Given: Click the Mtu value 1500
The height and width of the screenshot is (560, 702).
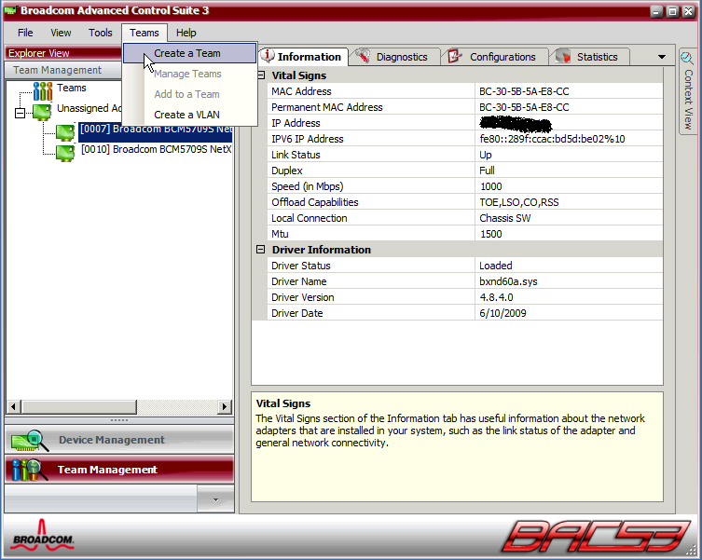Looking at the screenshot, I should 490,234.
